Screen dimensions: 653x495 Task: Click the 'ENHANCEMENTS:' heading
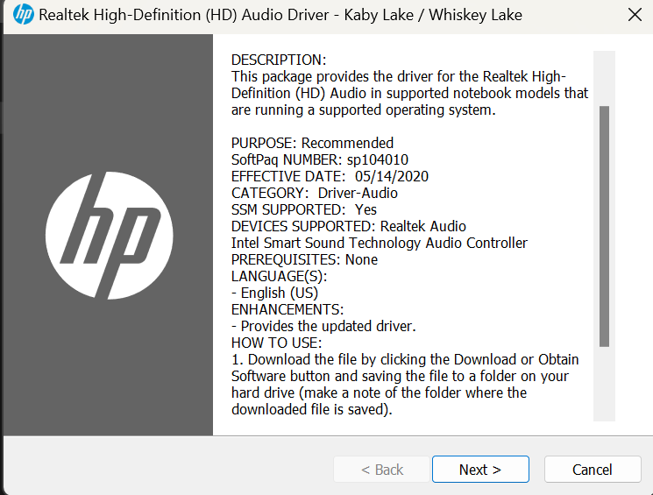(287, 310)
